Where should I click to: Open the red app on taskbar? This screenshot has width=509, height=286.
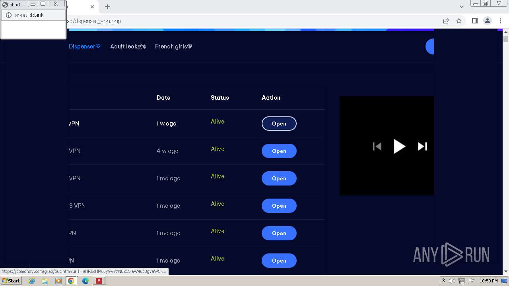tap(99, 281)
